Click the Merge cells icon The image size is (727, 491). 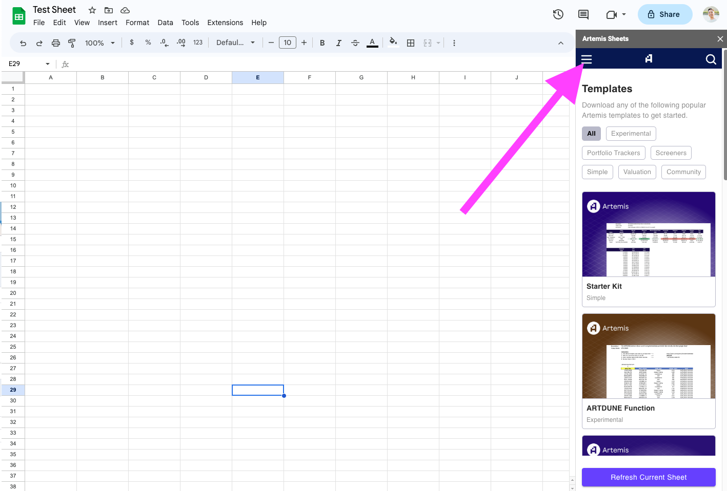(428, 43)
